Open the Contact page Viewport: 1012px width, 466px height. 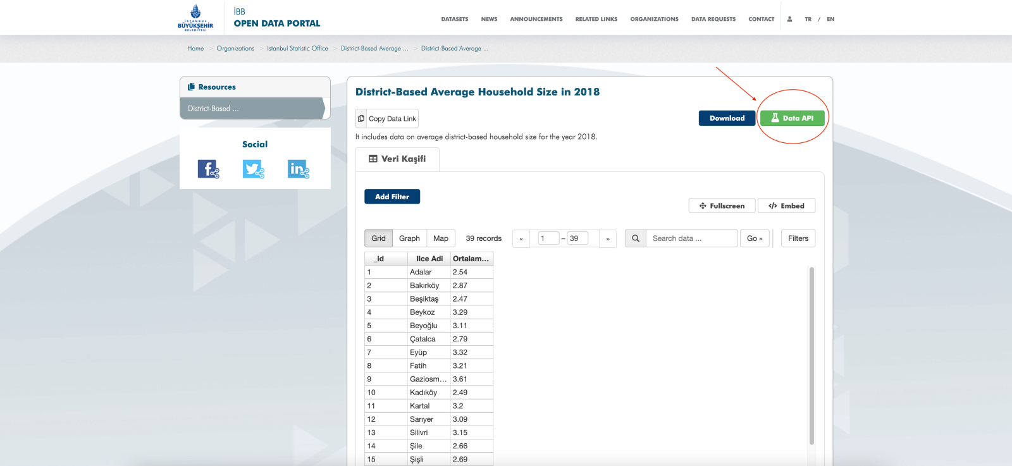(x=762, y=19)
